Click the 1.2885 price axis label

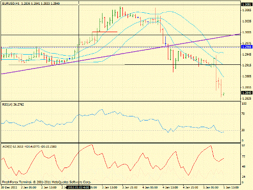click(x=247, y=77)
